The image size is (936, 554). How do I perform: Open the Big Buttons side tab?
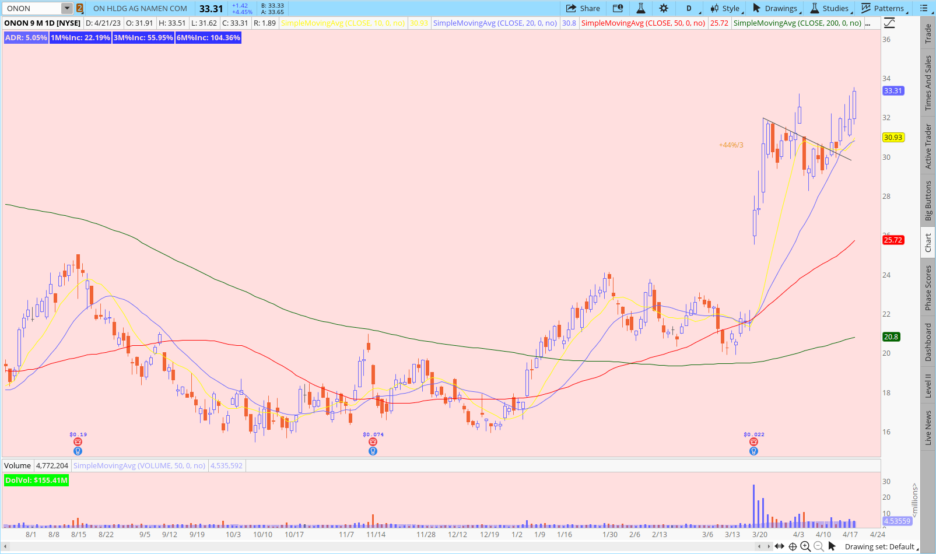(928, 201)
